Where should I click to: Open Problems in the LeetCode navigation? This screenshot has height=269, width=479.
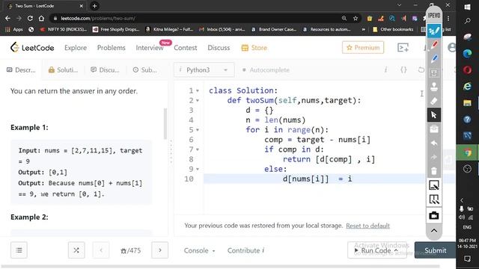(112, 48)
